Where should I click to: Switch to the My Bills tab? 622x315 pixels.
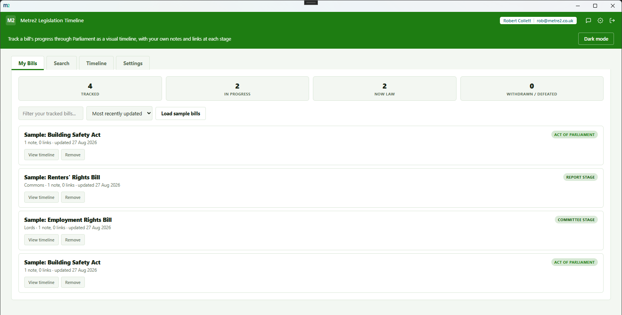(x=28, y=63)
